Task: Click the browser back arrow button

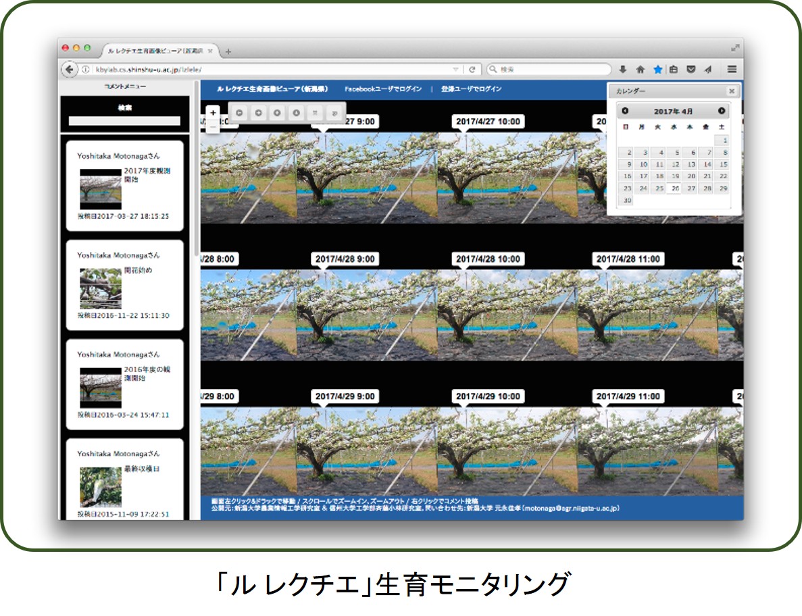Action: coord(70,70)
